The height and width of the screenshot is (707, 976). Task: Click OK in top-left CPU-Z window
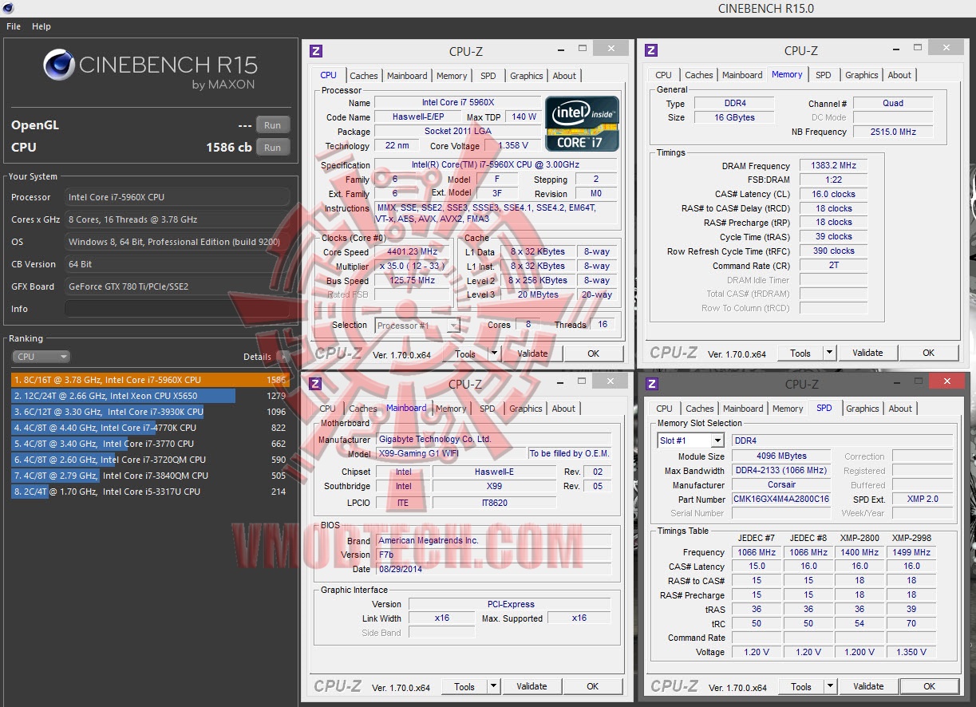(x=593, y=353)
